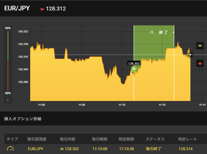Click the green entry marker on chart

pos(134,69)
